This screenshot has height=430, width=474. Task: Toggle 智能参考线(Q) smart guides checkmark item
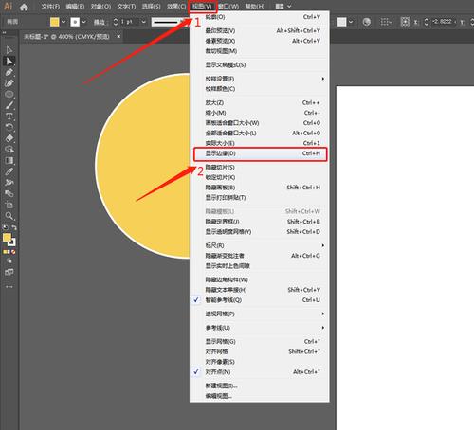(x=259, y=300)
